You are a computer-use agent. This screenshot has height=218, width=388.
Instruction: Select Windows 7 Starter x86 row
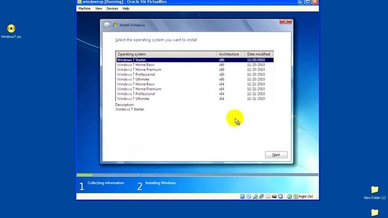(195, 60)
